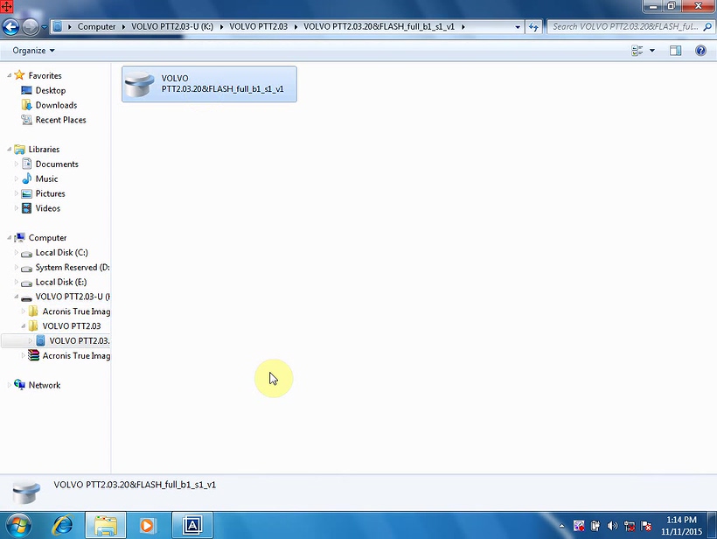Open the Action Center flag icon

(x=646, y=526)
